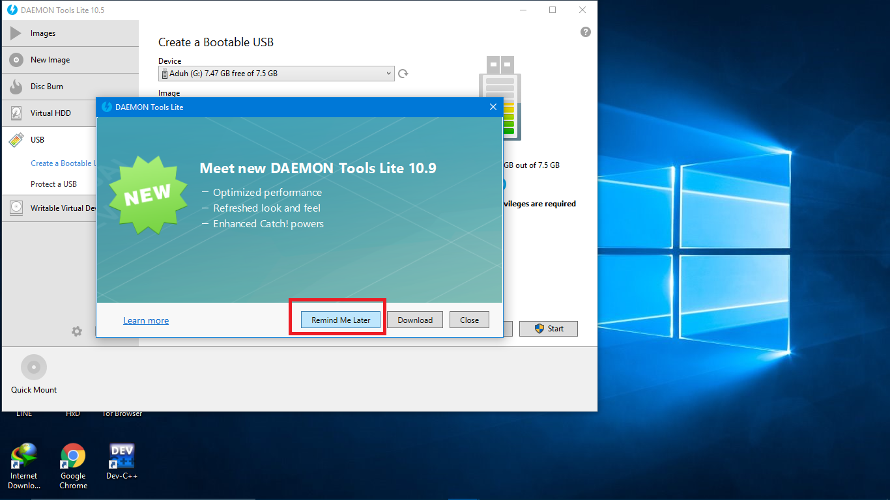Open Virtual HDD section
Viewport: 890px width, 500px height.
pos(49,113)
